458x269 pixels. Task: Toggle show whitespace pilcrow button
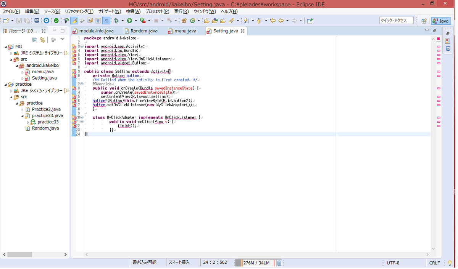pos(106,21)
